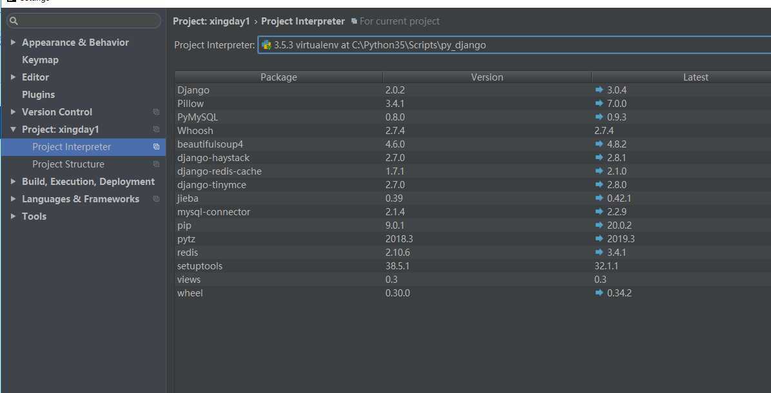The width and height of the screenshot is (771, 393).
Task: Select the pytz package row
Action: click(x=473, y=239)
